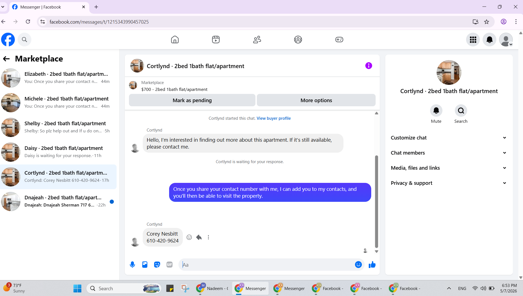Image resolution: width=523 pixels, height=296 pixels.
Task: Open the Facebook notifications bell
Action: (x=489, y=40)
